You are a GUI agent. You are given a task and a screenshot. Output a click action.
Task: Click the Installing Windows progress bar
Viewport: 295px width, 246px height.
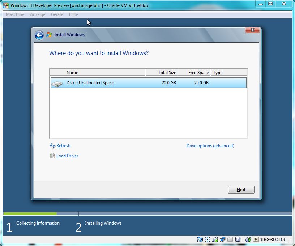point(185,214)
